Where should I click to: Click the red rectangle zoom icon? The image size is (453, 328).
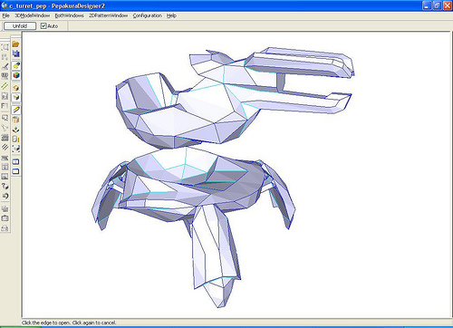tap(5, 118)
